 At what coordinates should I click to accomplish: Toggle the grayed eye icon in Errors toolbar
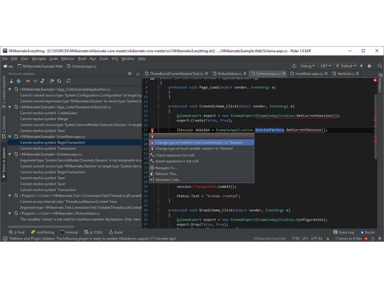(x=35, y=81)
